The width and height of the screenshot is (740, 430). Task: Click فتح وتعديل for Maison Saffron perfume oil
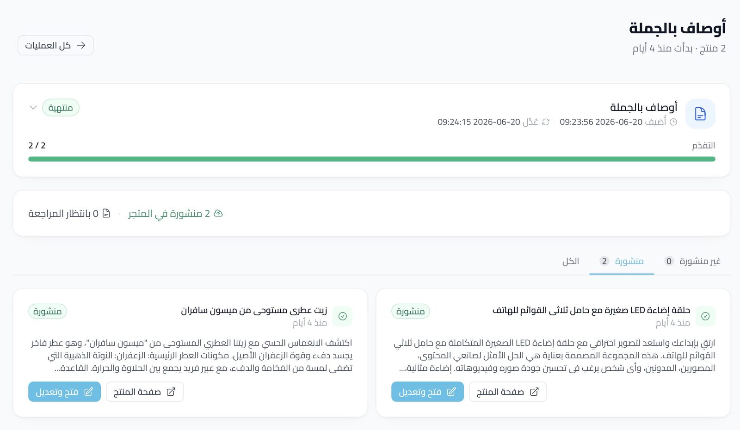tap(64, 392)
